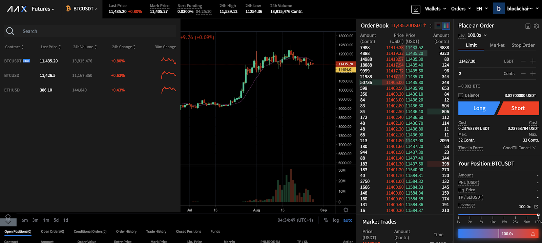Viewport: 542px width, 243px height.
Task: Click the AAX logo
Action: click(17, 9)
